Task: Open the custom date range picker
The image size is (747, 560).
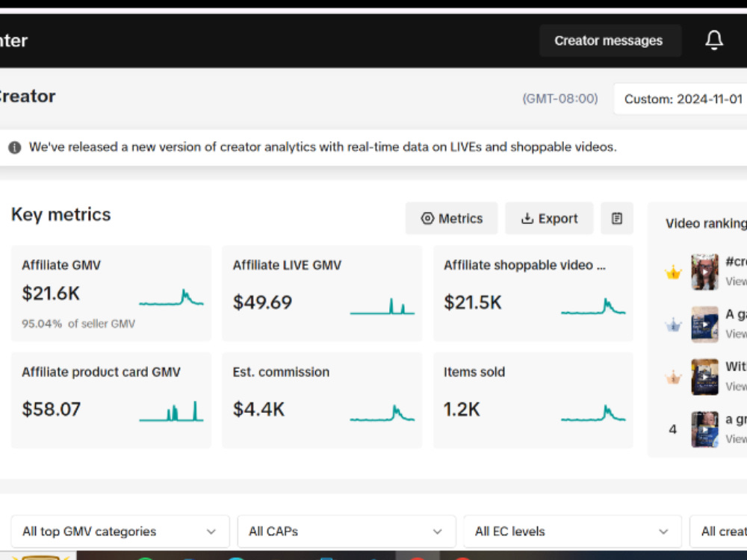Action: tap(681, 99)
